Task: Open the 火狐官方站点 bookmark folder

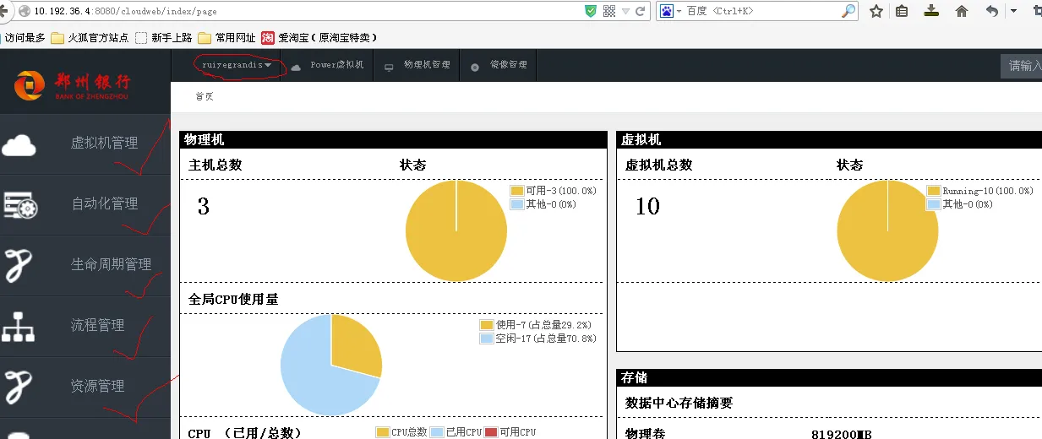Action: pos(90,37)
